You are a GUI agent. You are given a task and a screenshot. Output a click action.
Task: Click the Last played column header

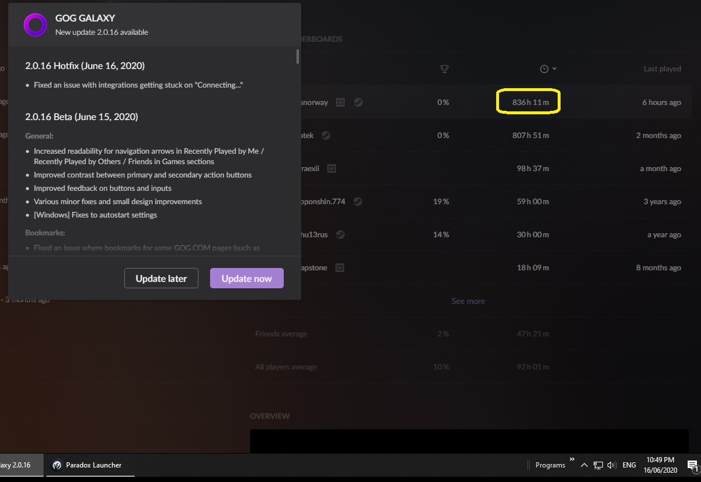click(x=662, y=69)
